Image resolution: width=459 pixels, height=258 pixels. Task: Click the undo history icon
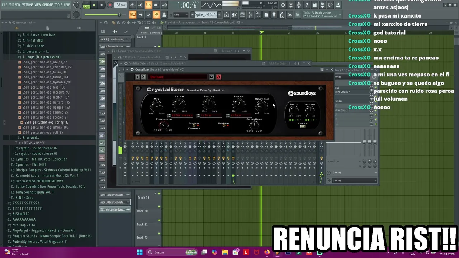(283, 5)
